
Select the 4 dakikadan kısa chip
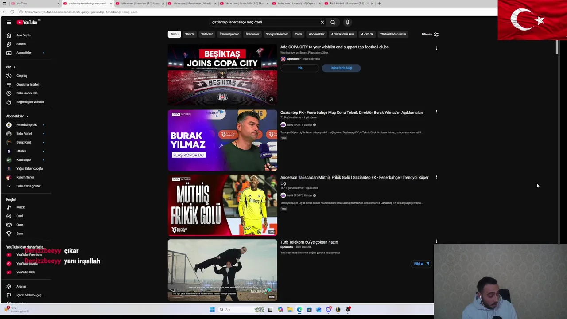click(343, 34)
